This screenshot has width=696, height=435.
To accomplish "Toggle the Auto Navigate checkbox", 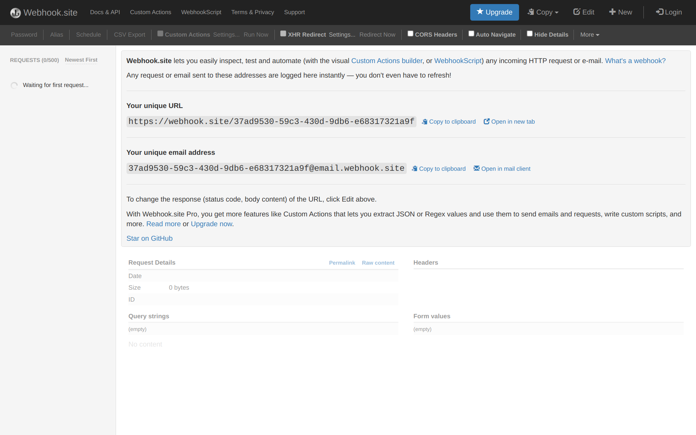I will point(471,34).
